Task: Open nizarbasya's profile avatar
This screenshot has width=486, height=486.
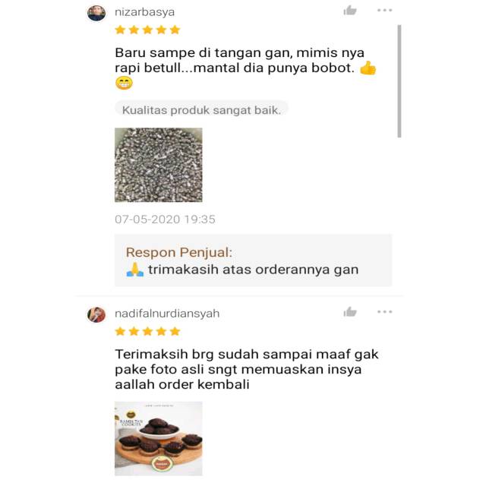Action: coord(96,13)
